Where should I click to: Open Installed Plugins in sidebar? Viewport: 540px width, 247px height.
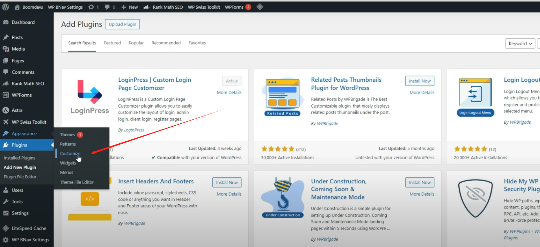click(19, 158)
